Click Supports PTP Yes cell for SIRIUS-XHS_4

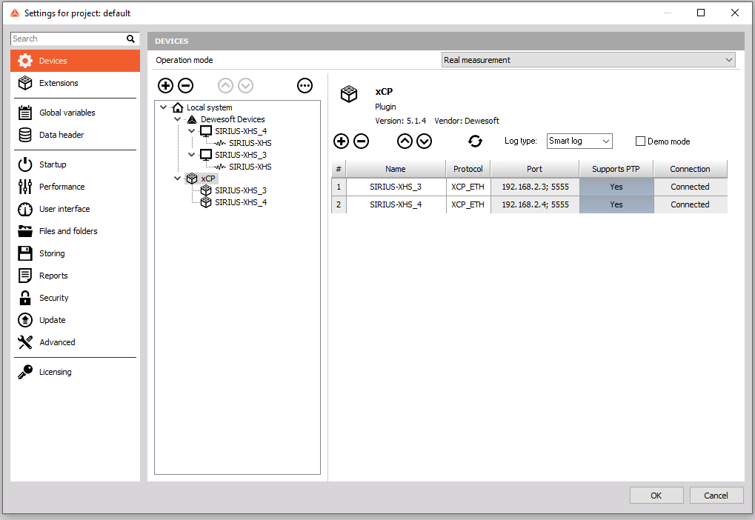pos(616,204)
